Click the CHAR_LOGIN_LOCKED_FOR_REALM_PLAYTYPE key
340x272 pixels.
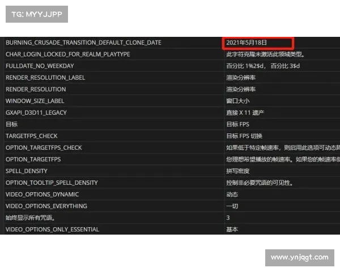67,54
